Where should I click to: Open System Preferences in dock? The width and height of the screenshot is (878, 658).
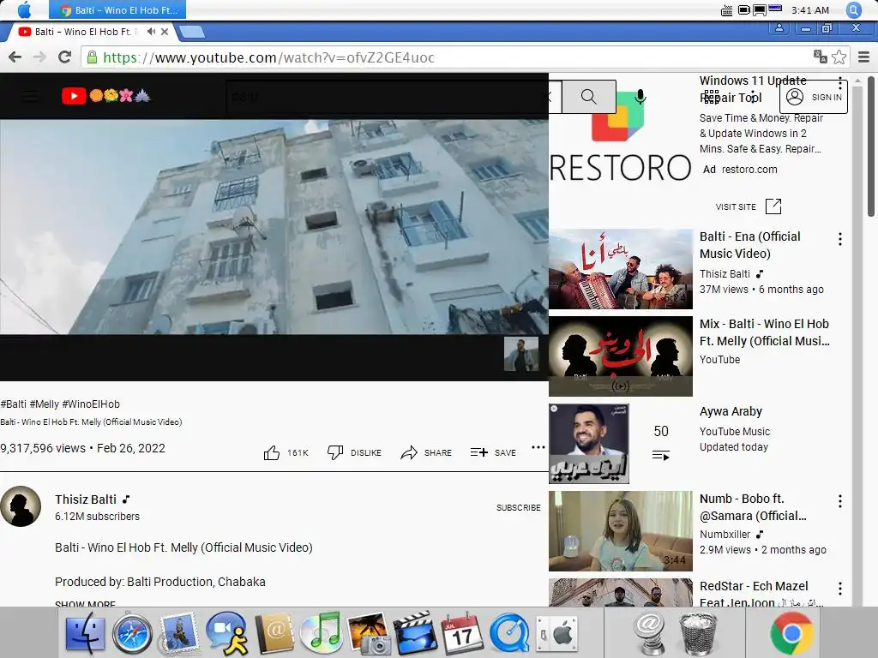point(556,634)
